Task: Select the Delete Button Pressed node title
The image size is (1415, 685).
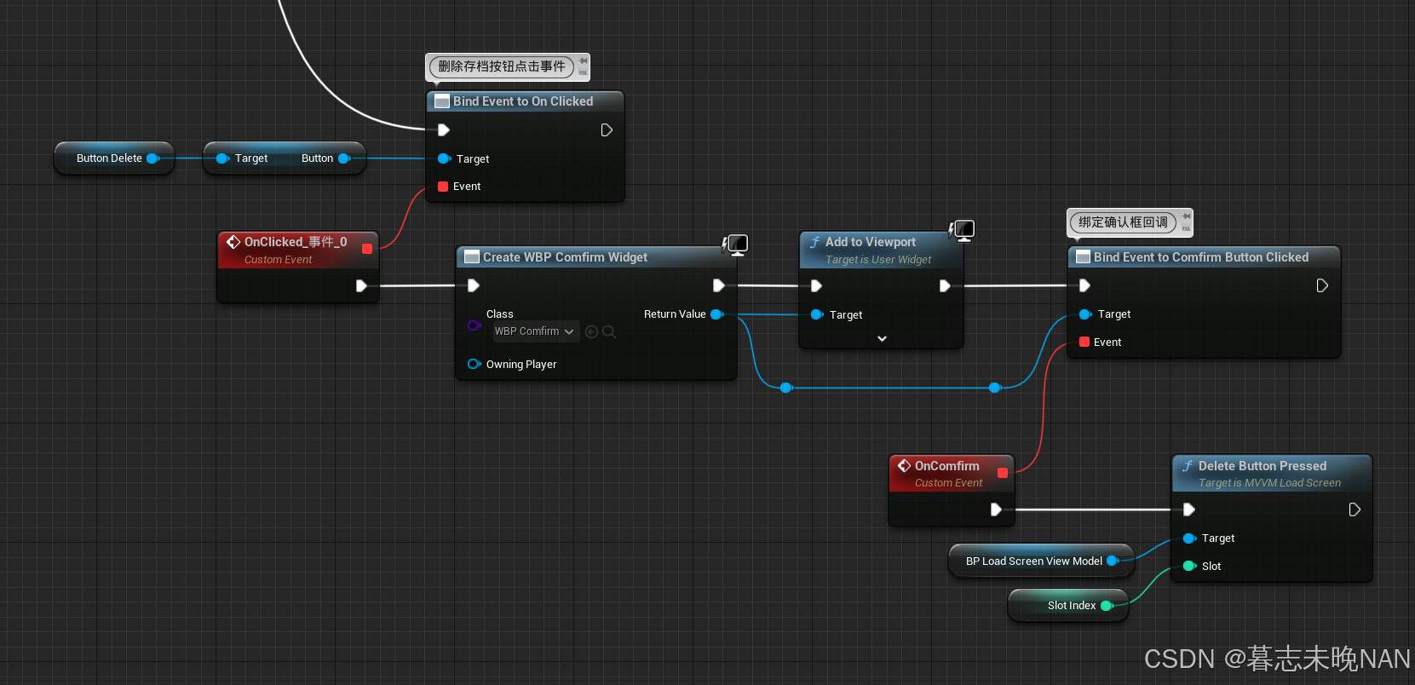Action: pos(1263,466)
